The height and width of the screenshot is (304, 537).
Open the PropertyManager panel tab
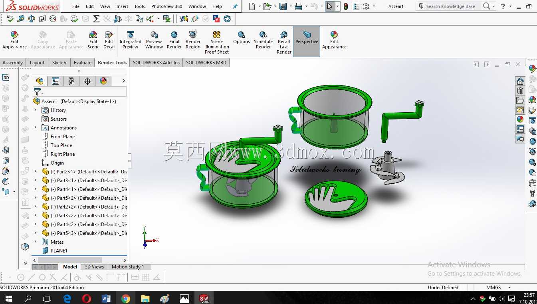(x=55, y=81)
